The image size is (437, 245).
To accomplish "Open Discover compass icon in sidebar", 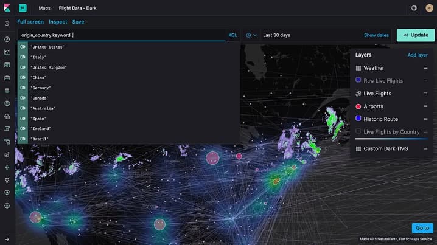I will [7, 39].
